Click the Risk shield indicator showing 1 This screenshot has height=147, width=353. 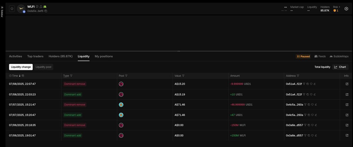point(336,11)
